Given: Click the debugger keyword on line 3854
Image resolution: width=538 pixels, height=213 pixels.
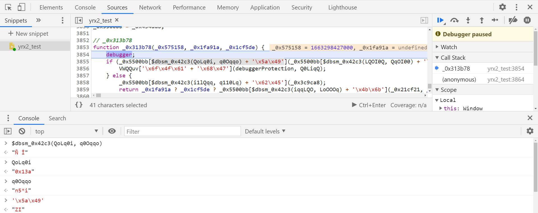Looking at the screenshot, I should (119, 54).
